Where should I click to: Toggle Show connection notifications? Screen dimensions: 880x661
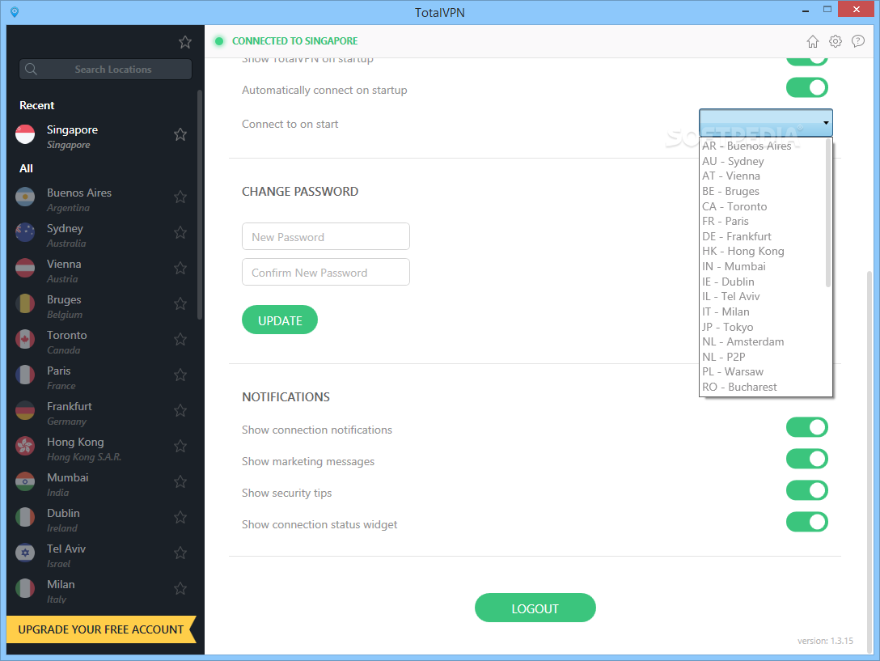tap(807, 427)
